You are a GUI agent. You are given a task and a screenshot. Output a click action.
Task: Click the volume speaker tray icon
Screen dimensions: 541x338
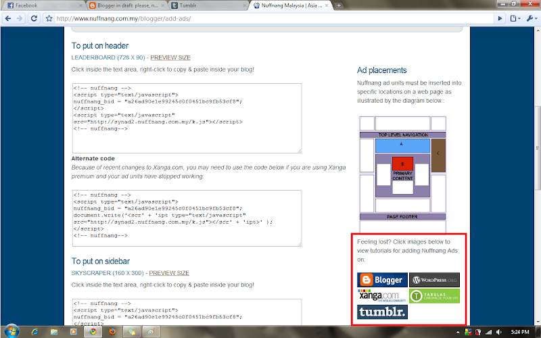498,332
